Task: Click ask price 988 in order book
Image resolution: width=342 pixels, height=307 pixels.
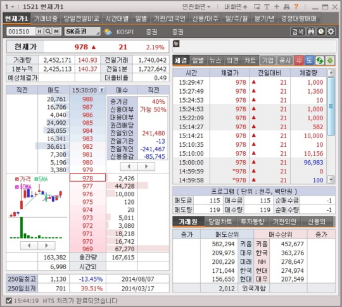Action: (87, 99)
